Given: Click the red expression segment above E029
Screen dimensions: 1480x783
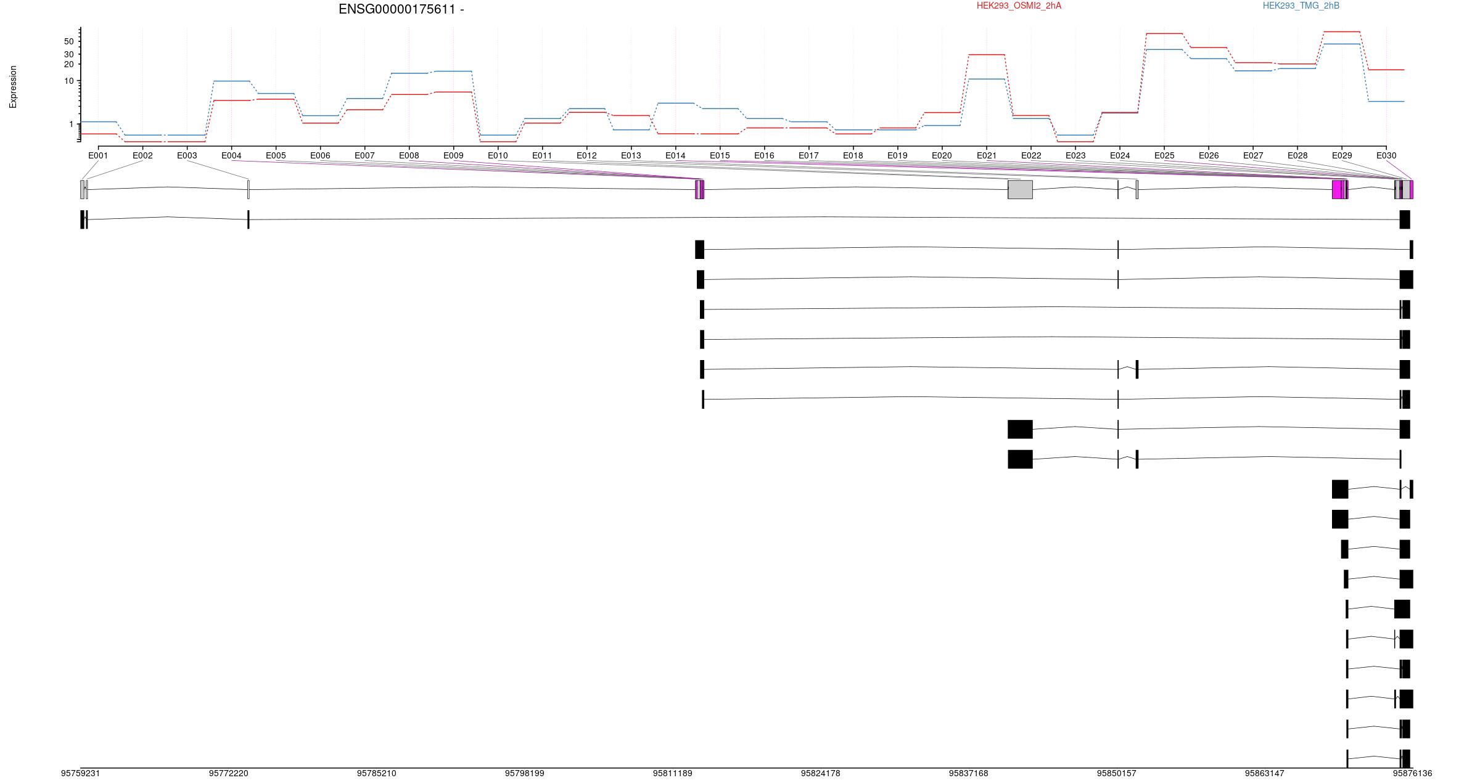Looking at the screenshot, I should (1342, 31).
